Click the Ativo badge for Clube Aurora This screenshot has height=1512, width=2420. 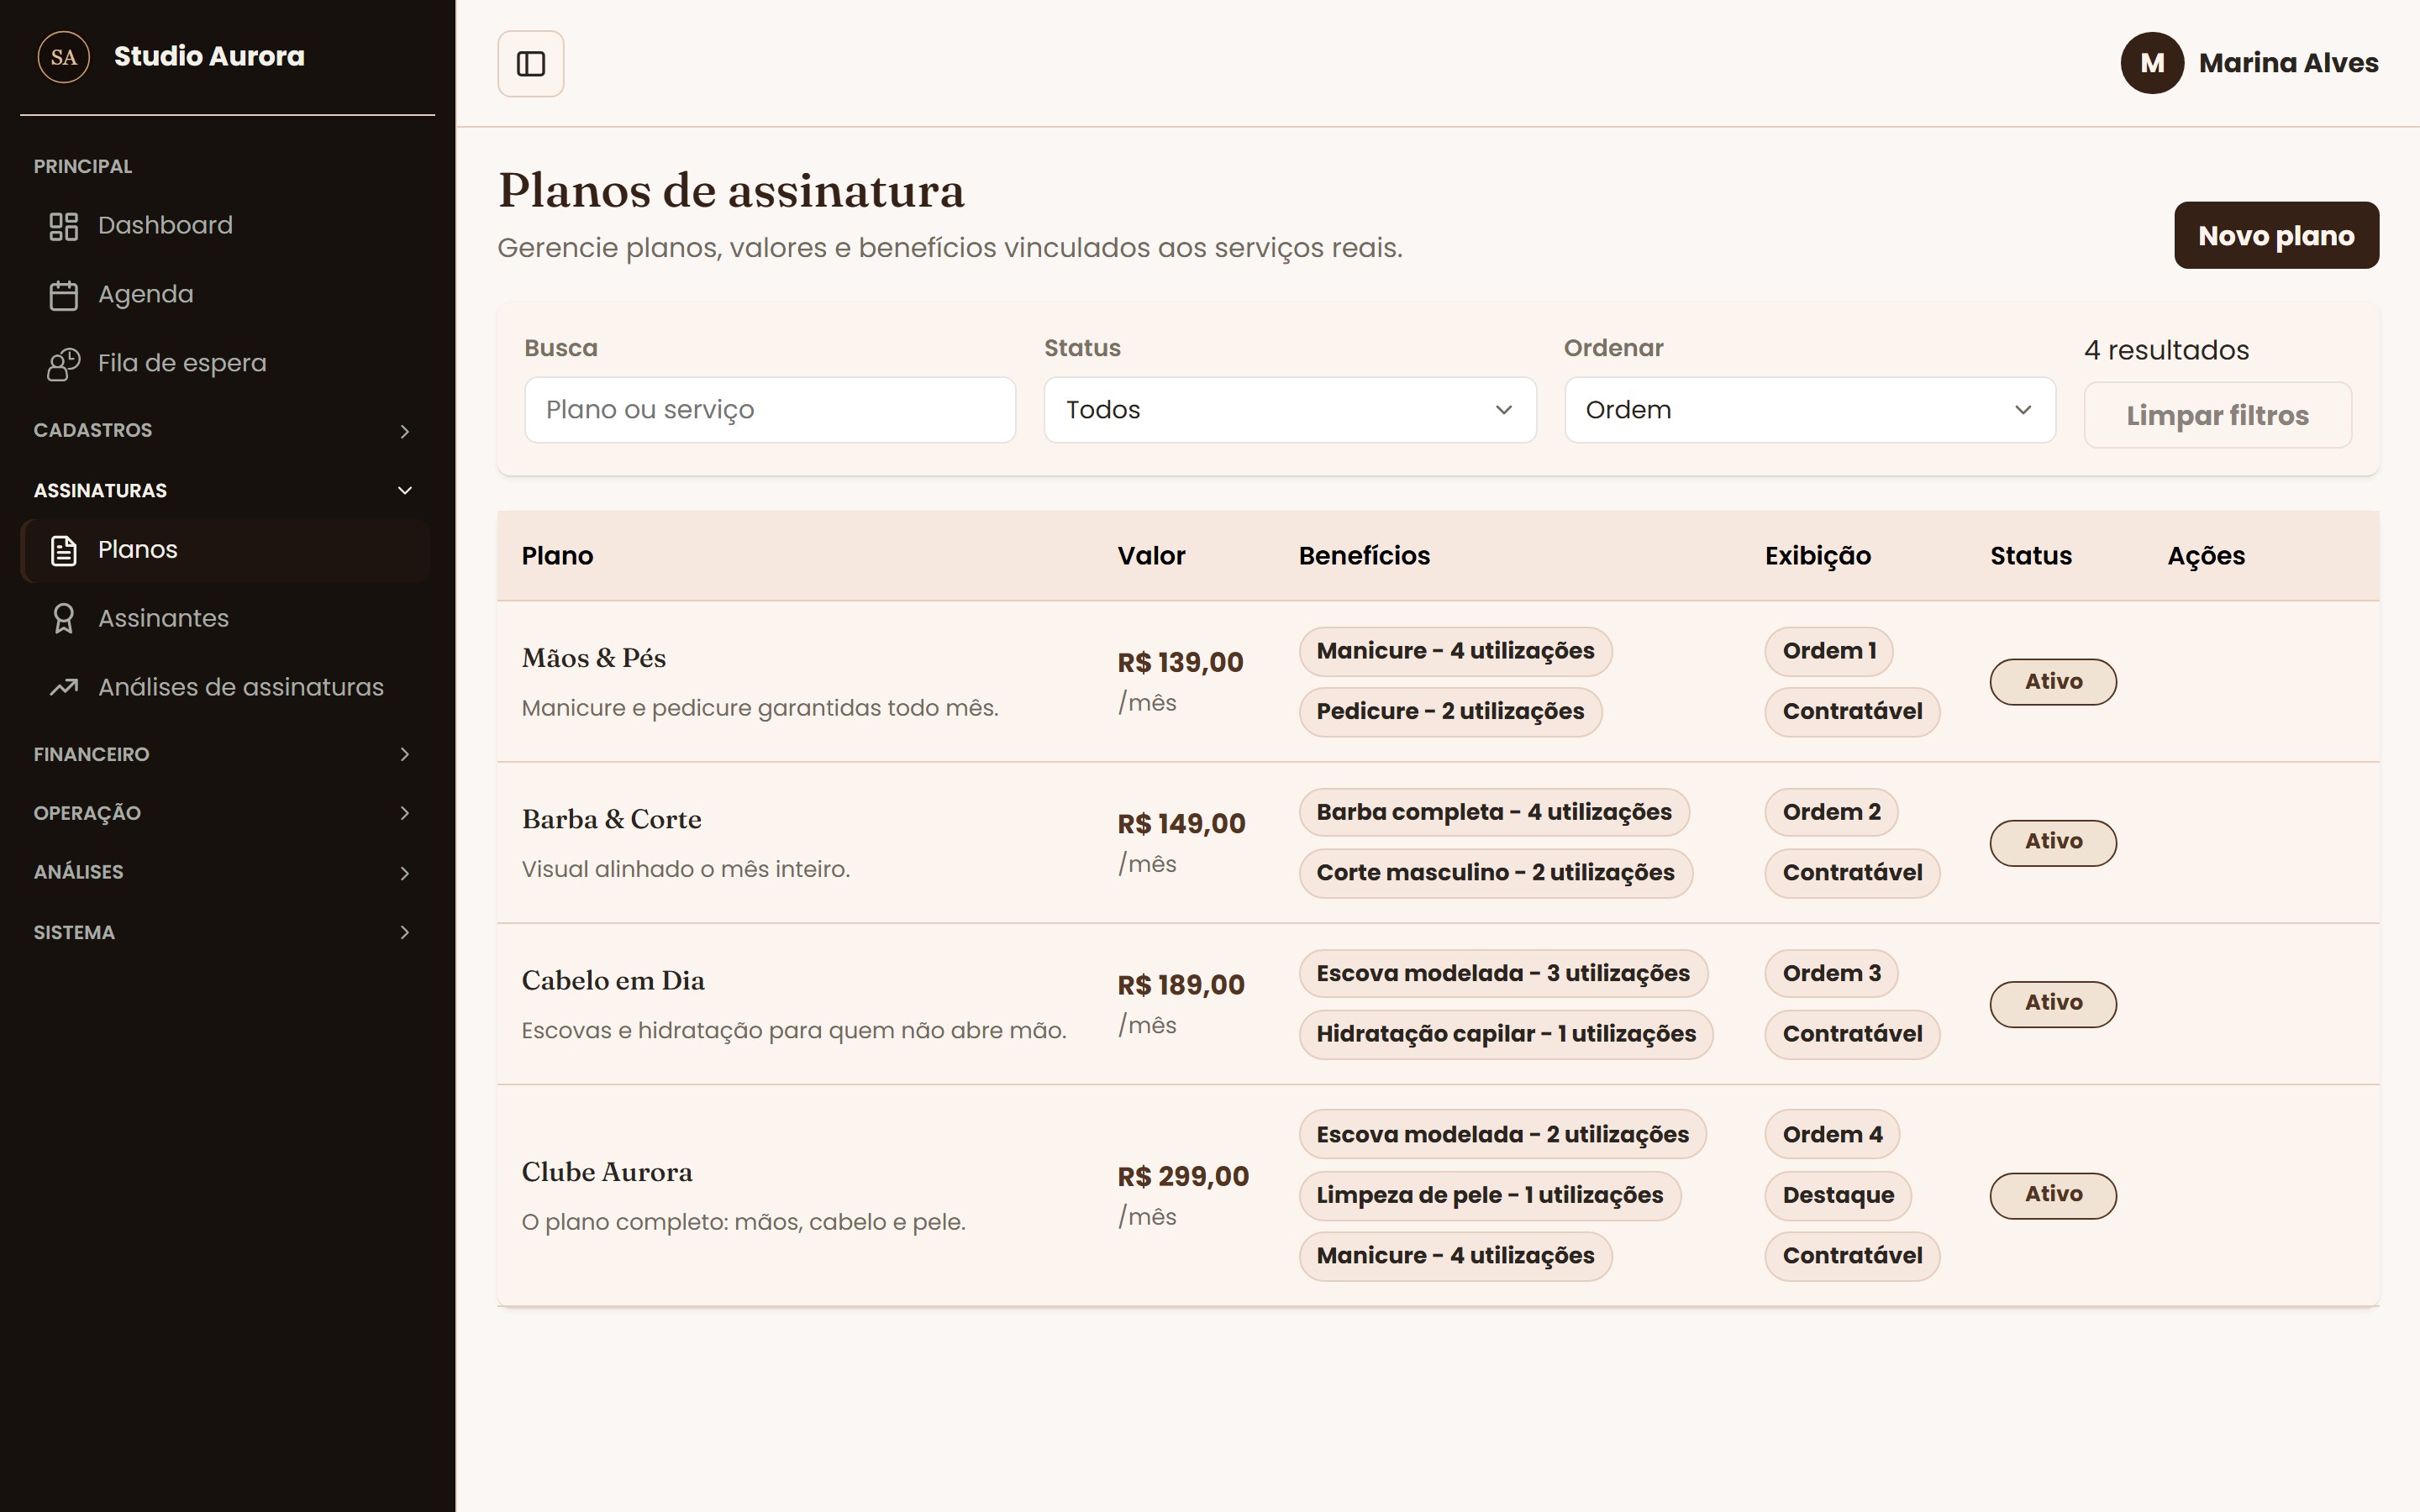point(2053,1195)
